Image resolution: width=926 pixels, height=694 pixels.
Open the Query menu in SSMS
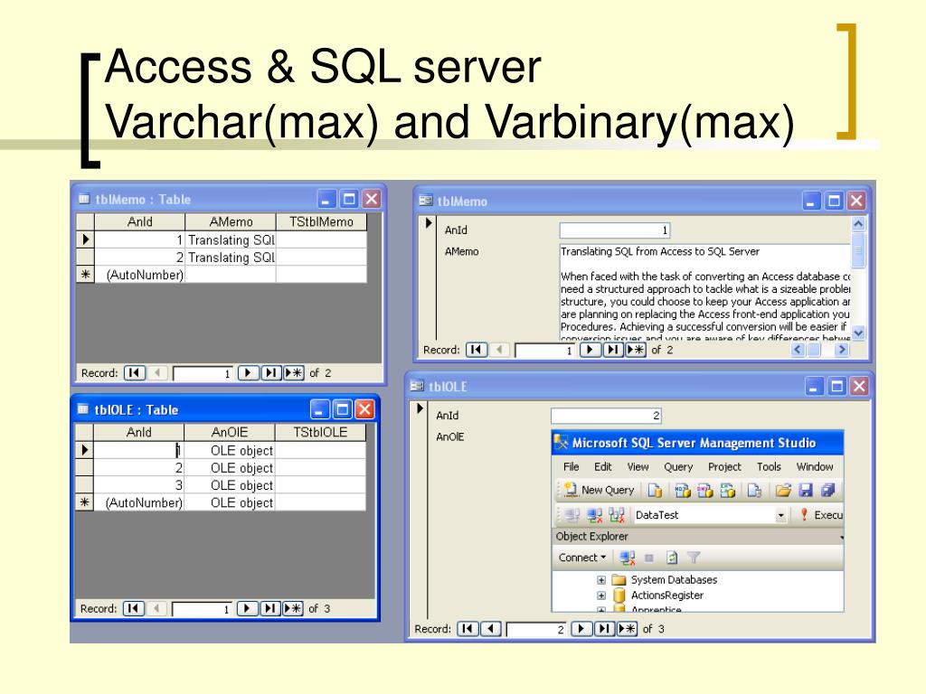pos(678,467)
